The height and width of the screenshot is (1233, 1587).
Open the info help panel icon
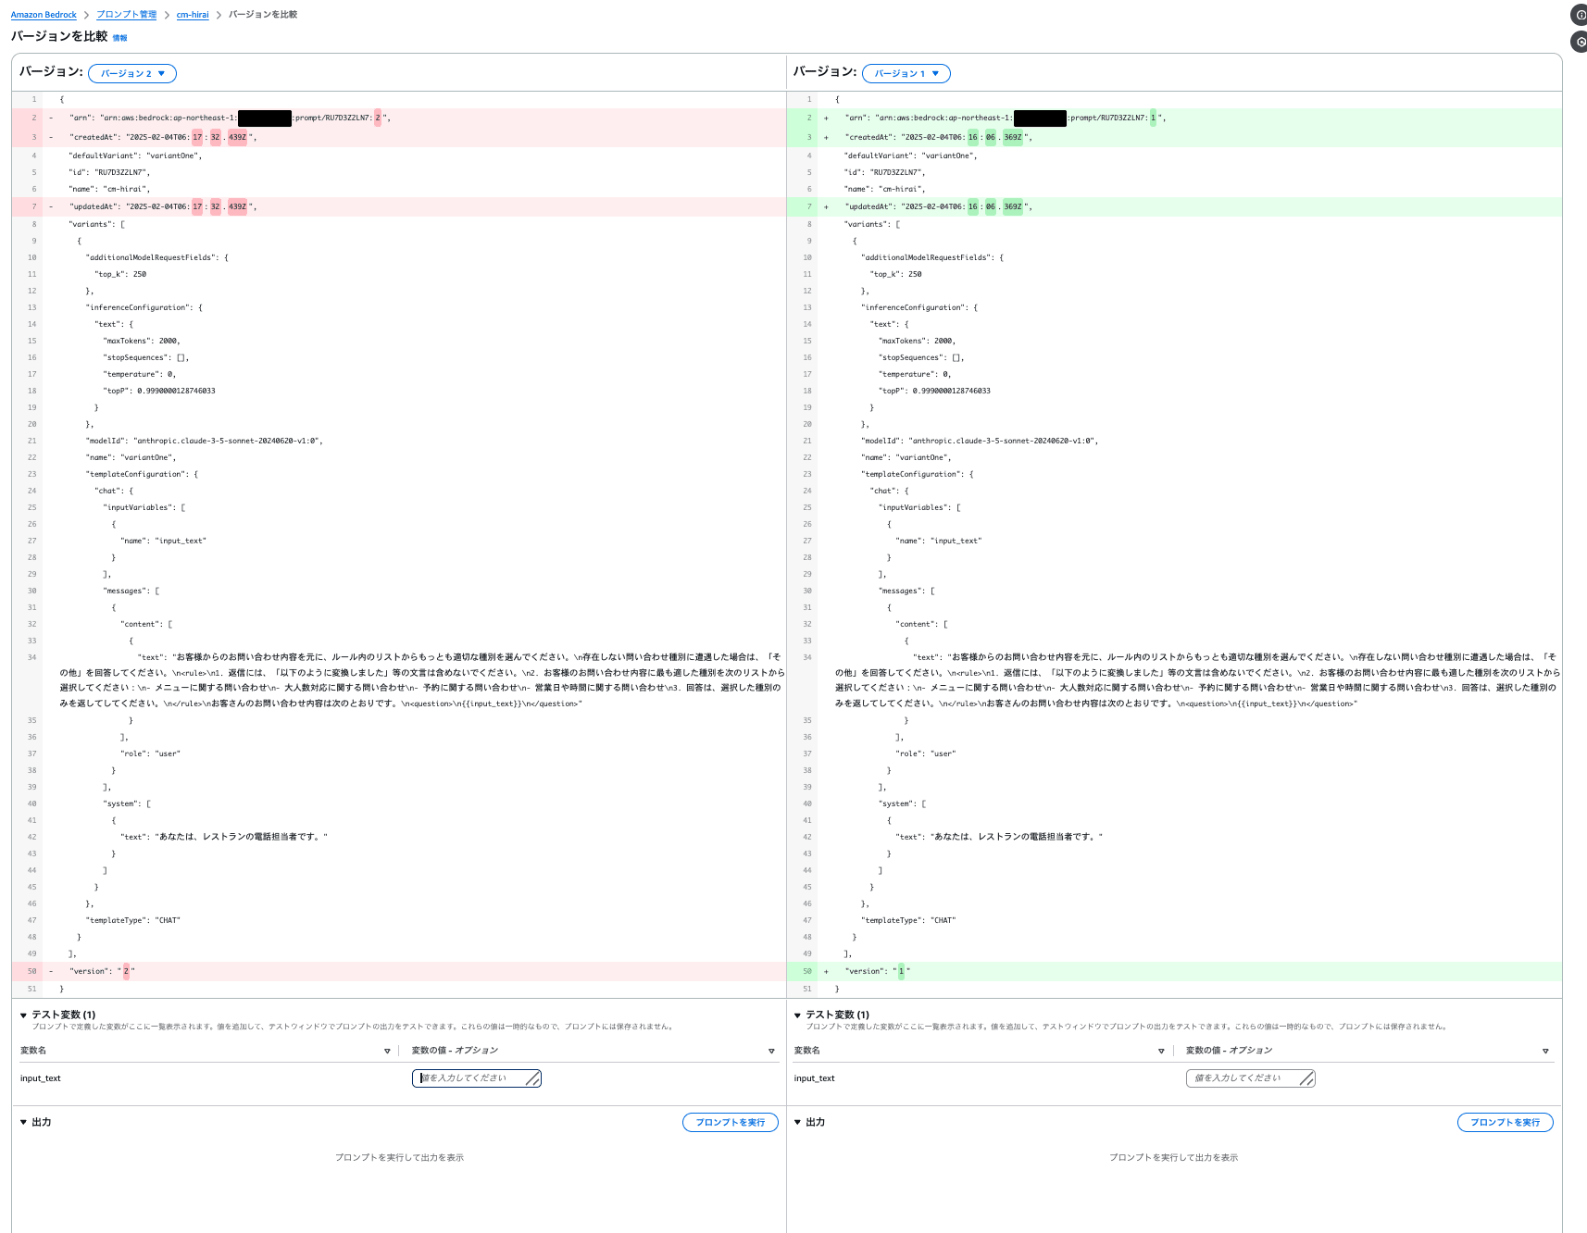pos(1580,15)
